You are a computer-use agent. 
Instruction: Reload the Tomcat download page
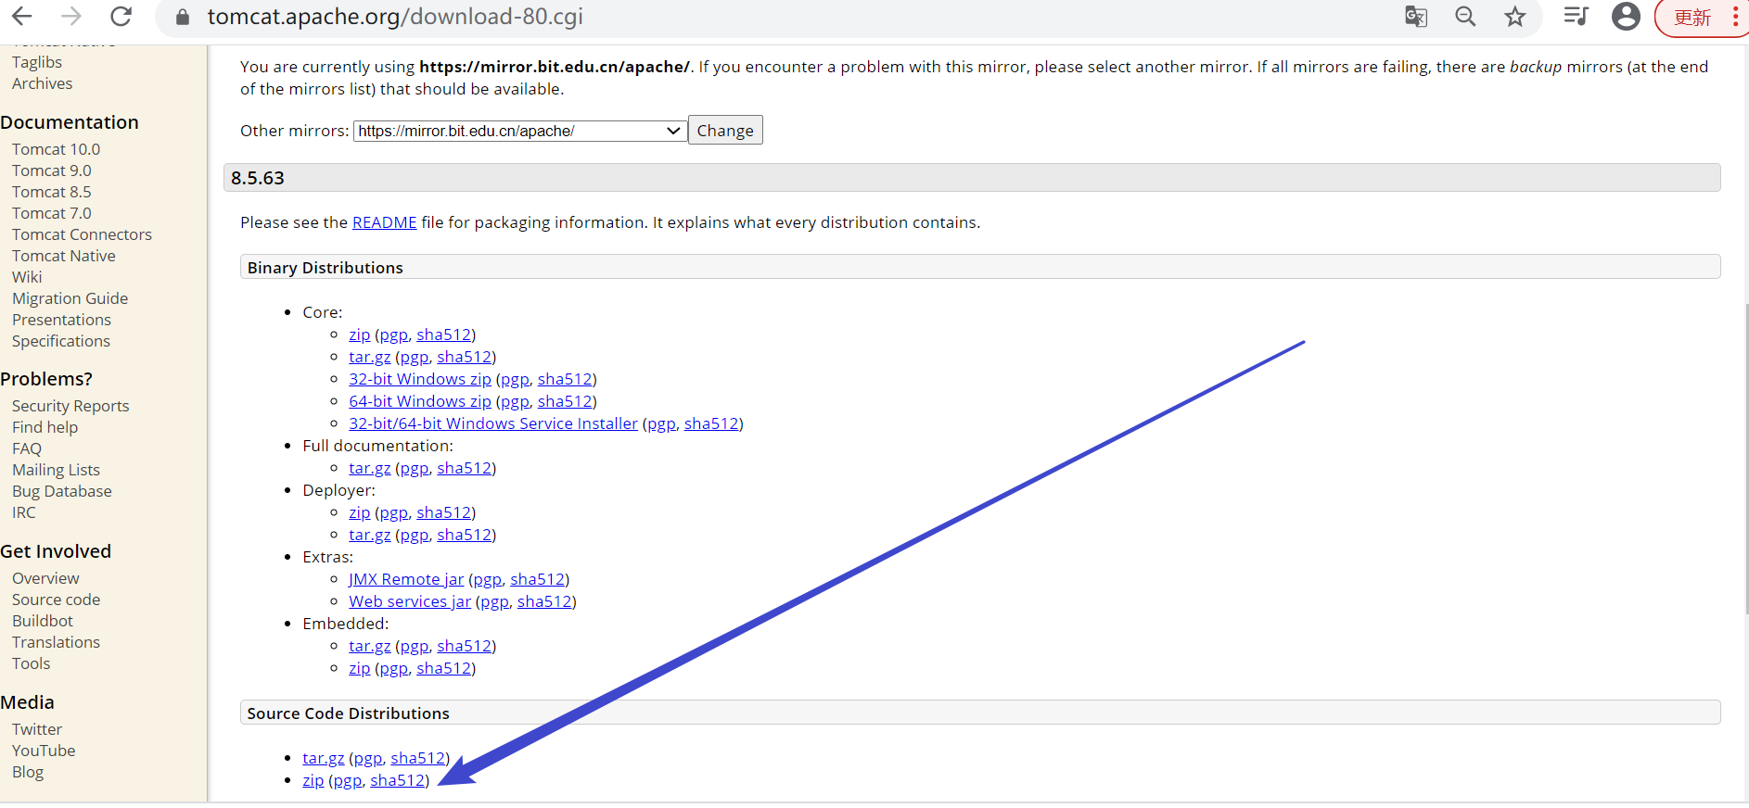[121, 16]
